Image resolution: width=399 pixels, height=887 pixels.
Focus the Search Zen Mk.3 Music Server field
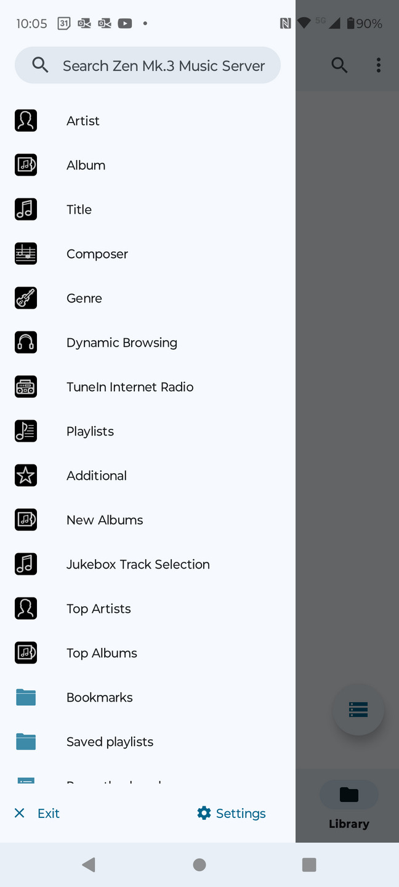[x=148, y=65]
